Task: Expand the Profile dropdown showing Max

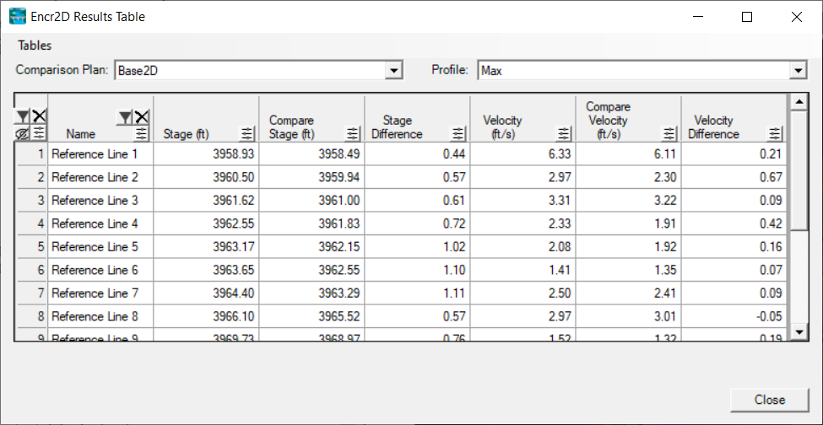Action: coord(798,71)
